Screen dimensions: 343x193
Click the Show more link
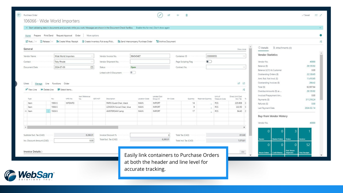coord(241,49)
